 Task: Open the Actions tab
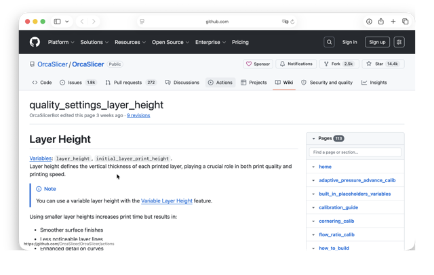pyautogui.click(x=220, y=83)
